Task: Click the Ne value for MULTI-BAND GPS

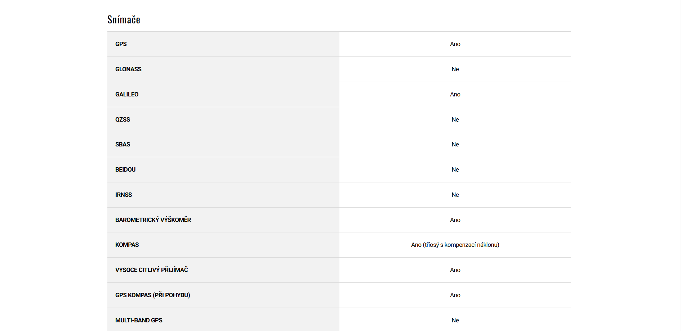Action: tap(455, 320)
